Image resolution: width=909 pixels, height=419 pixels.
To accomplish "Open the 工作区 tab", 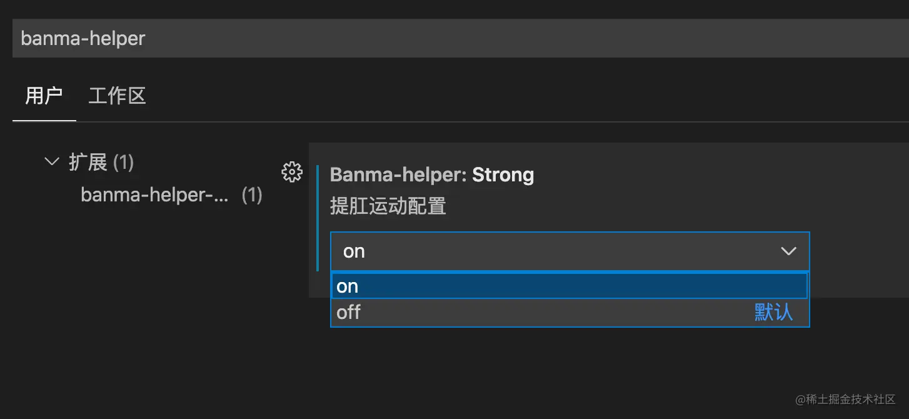I will 117,96.
